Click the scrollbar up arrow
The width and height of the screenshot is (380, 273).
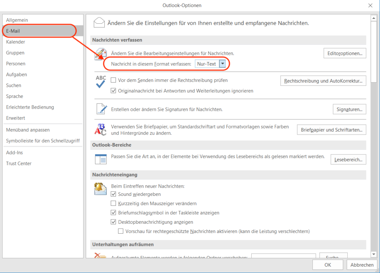click(374, 18)
